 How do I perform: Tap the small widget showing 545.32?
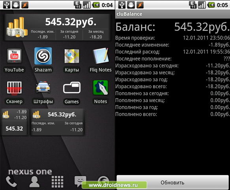click(14, 122)
